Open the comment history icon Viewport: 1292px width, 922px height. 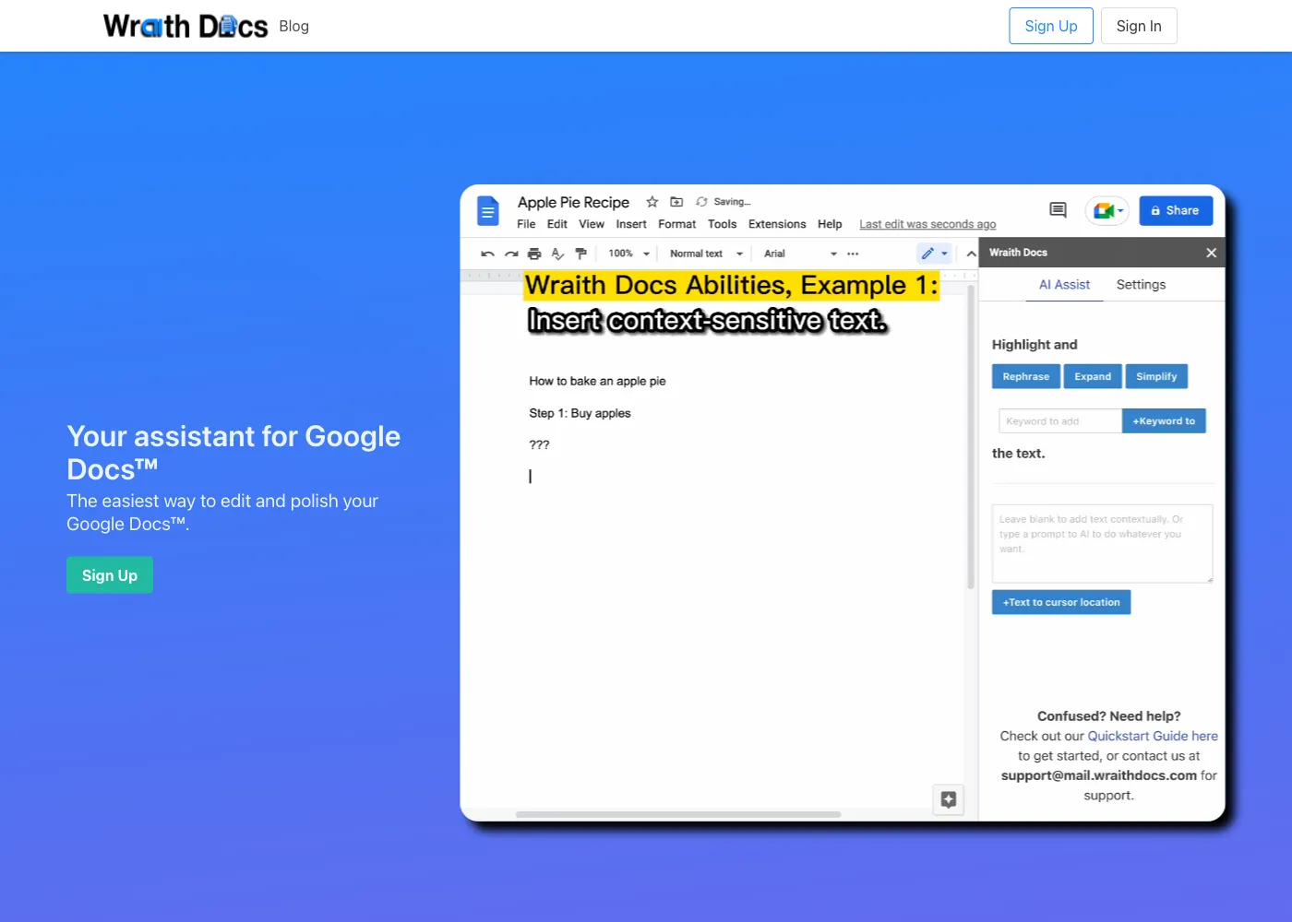pyautogui.click(x=1059, y=210)
